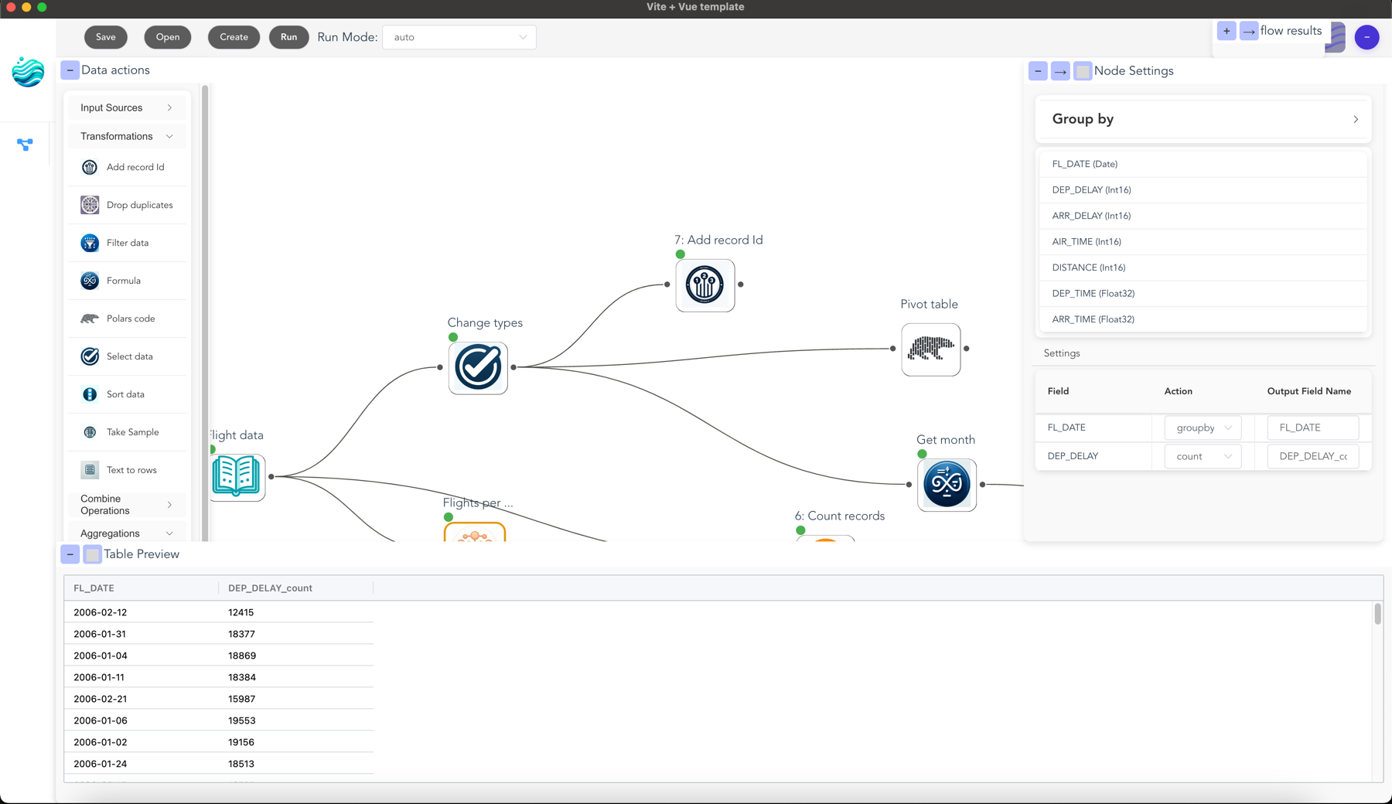Edit the FL_DATE output field name
1392x804 pixels.
(1312, 428)
